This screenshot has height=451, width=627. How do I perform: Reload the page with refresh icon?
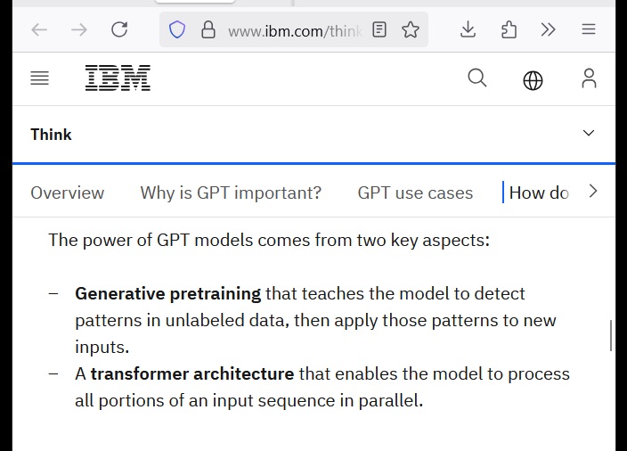(x=119, y=29)
